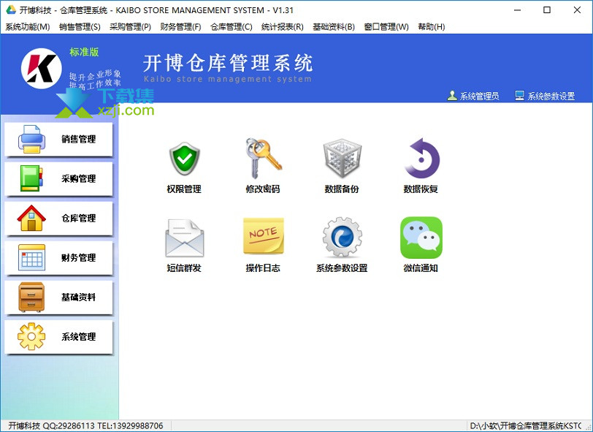Click the status bar file path text
The width and height of the screenshot is (593, 432).
pos(526,426)
